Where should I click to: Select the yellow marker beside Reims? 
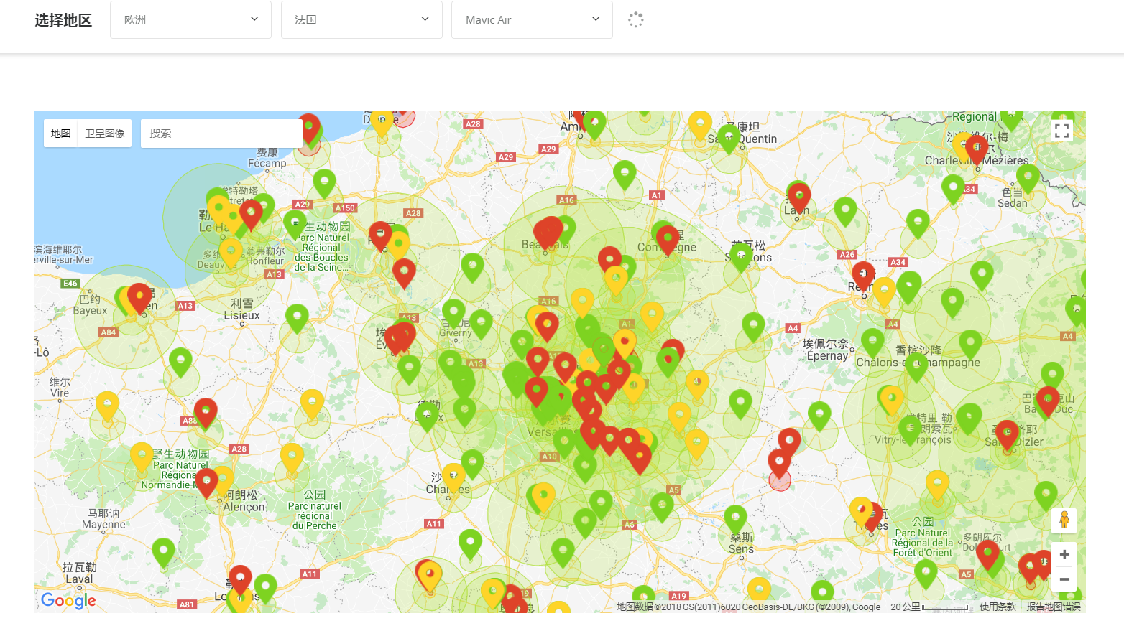[x=884, y=292]
